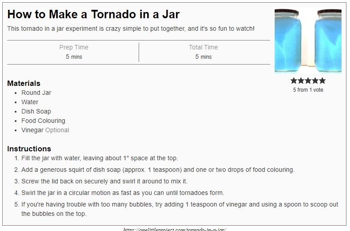Click step four about swirling the jar

coord(123,193)
